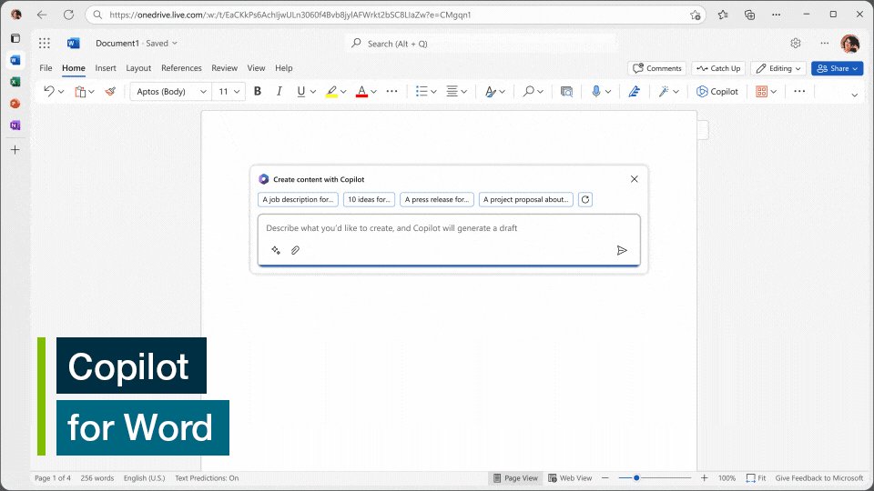Choose 'A project proposal about...' suggestion
874x491 pixels.
coord(525,199)
